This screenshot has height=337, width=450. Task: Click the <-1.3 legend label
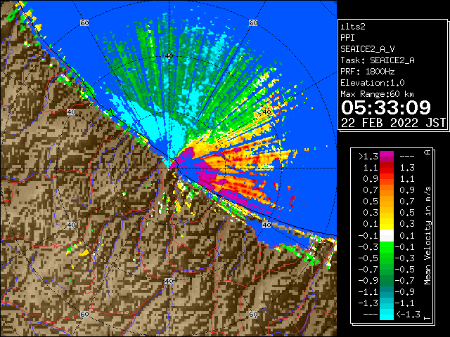(x=408, y=314)
